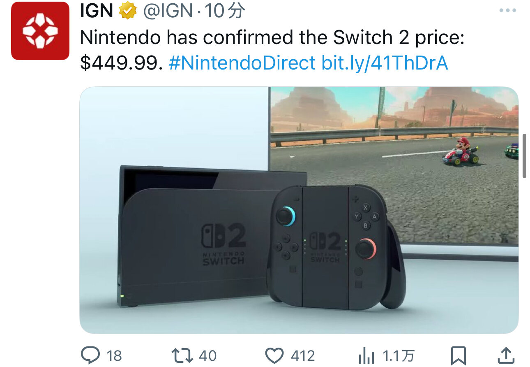Viewport: 530px width, 367px height.
Task: Open the Switch 2 console image
Action: pyautogui.click(x=299, y=210)
